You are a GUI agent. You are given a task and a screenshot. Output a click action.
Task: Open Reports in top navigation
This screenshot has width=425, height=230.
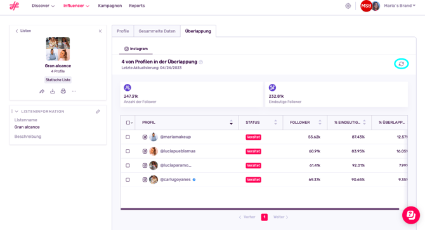click(x=137, y=6)
